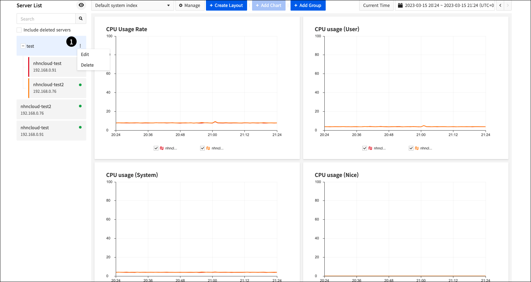Click the search magnifier icon button
Screen dimensions: 531x282
pos(81,19)
